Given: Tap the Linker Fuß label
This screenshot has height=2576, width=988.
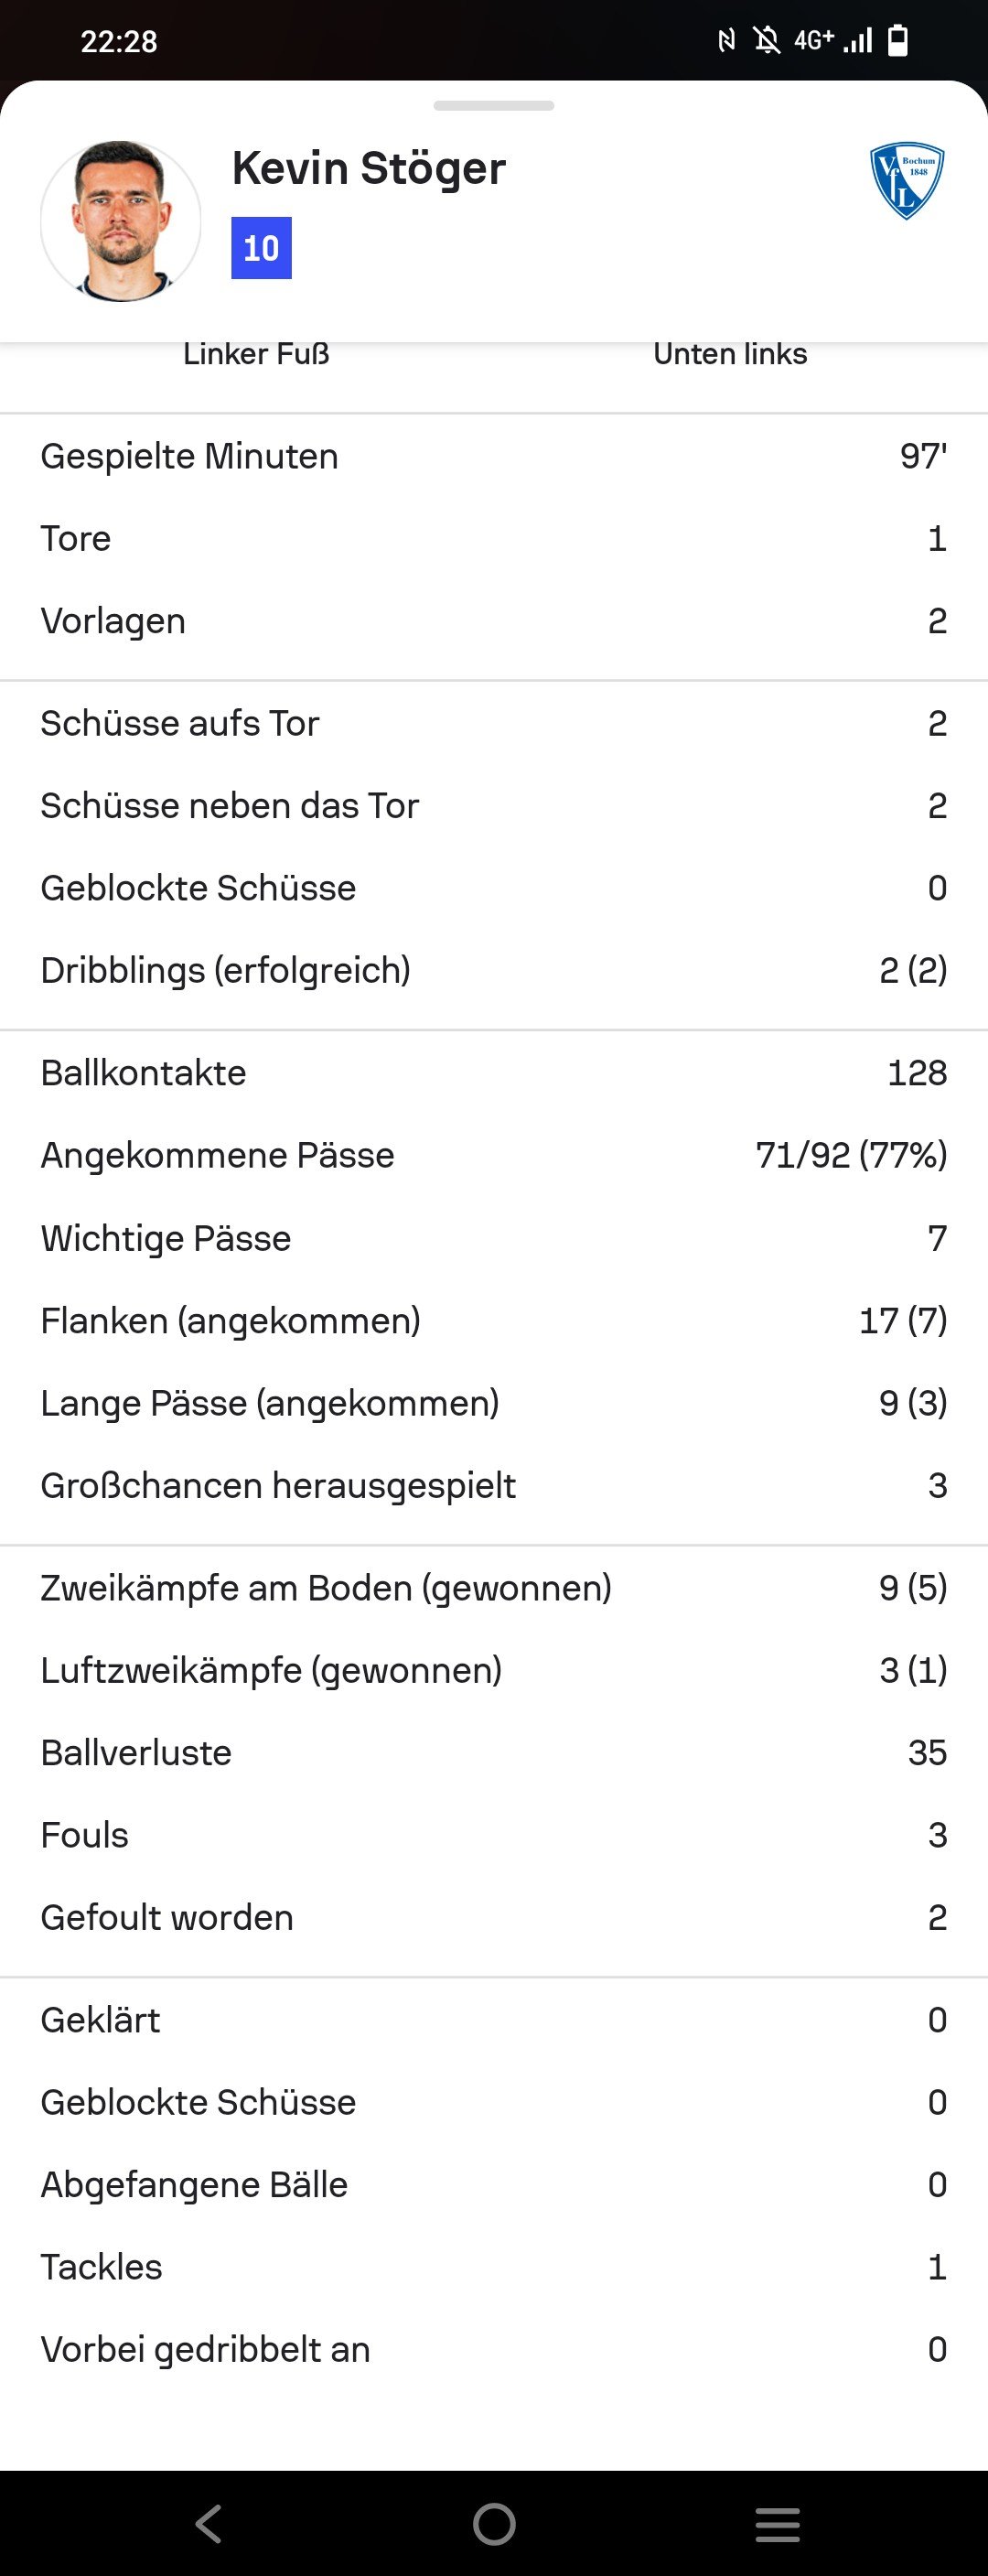Looking at the screenshot, I should click(x=257, y=354).
